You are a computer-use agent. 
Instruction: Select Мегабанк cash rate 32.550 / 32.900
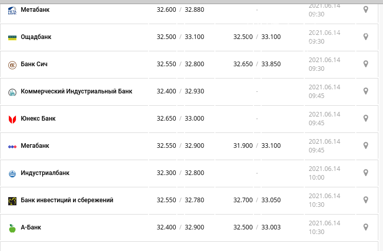tap(180, 146)
